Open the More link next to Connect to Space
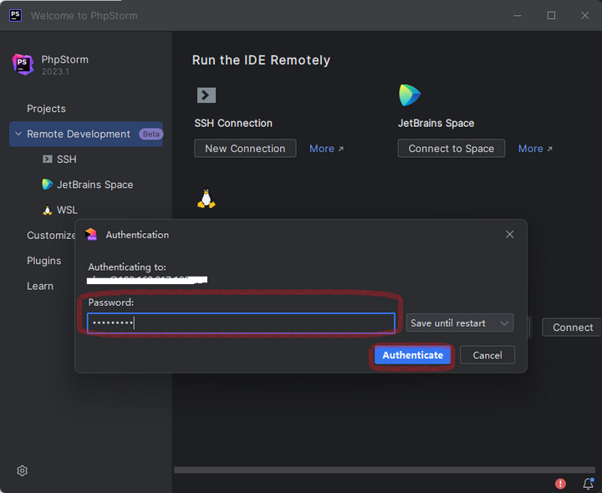The image size is (602, 493). coord(535,149)
